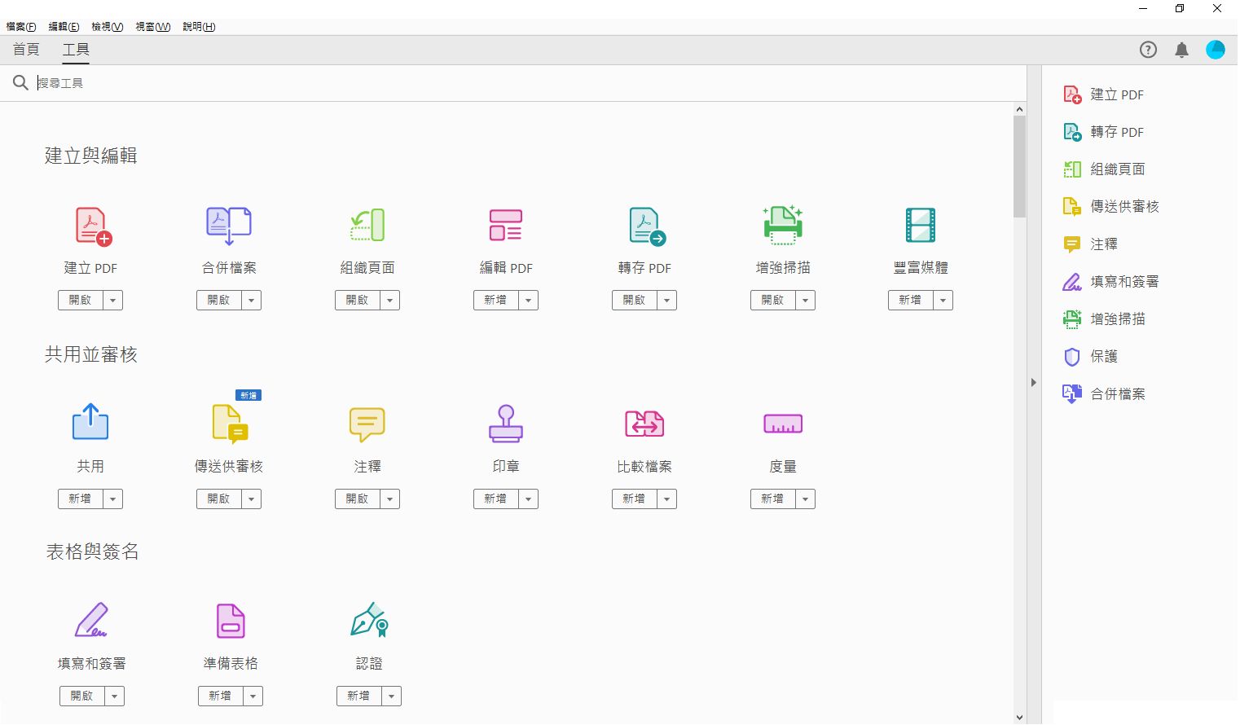Select the 編輯 PDF tool icon
1240x725 pixels.
506,226
